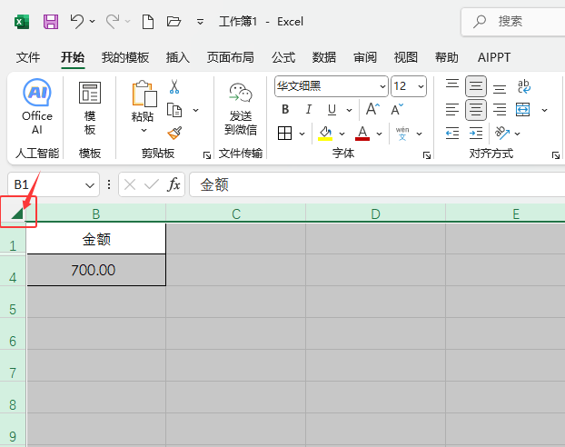Screen dimensions: 565x447
Task: Click the borders grid icon
Action: point(284,134)
